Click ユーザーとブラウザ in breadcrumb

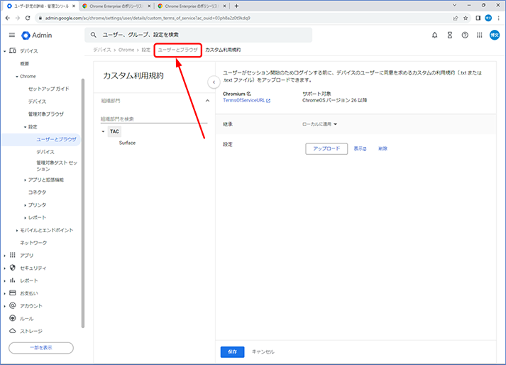click(178, 50)
